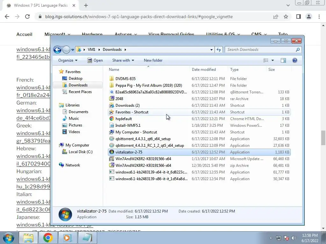326x244 pixels.
Task: Expand the view options dropdown arrow
Action: click(x=273, y=60)
